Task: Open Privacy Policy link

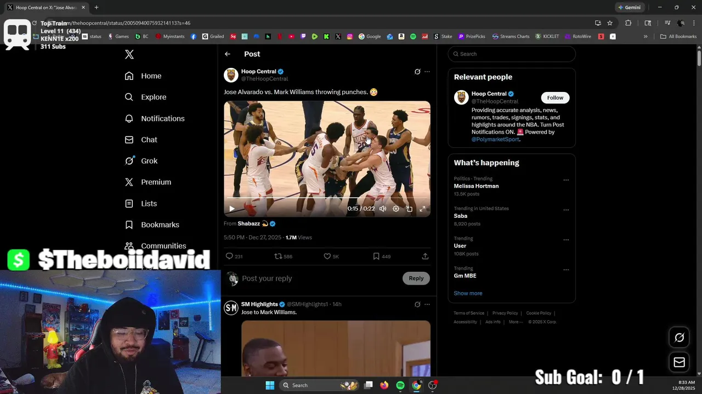Action: (x=505, y=313)
